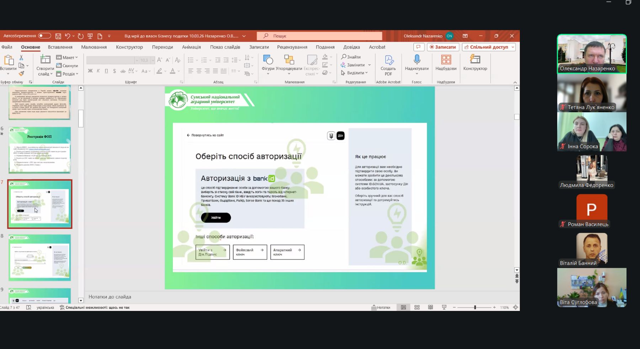Open the file name dropdown in title bar
Screen dimensions: 640x349
click(244, 36)
